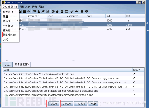The image size is (149, 108).
Task: Select the beacon session with pid 6040
Action: (73, 29)
